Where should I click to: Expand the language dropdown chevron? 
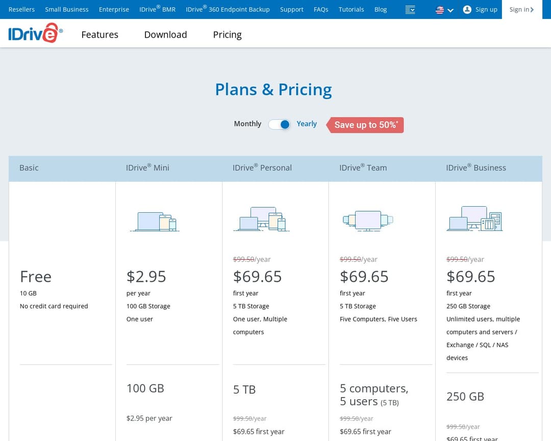pos(450,10)
